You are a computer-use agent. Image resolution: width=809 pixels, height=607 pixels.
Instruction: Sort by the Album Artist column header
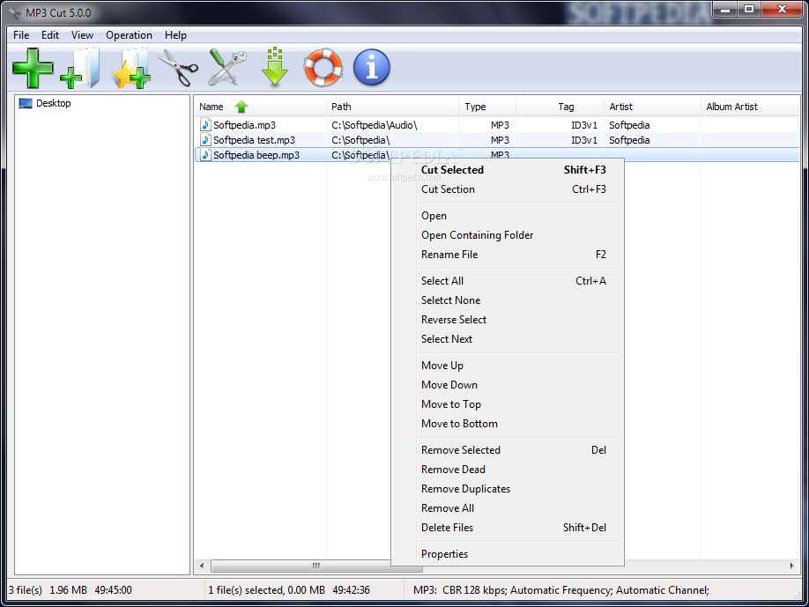pyautogui.click(x=749, y=107)
